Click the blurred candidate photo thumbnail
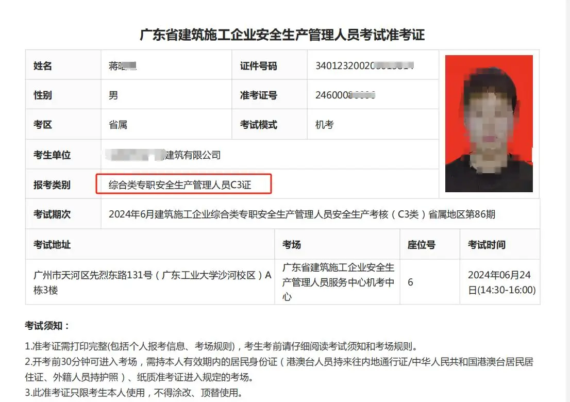The width and height of the screenshot is (570, 402). 489,124
